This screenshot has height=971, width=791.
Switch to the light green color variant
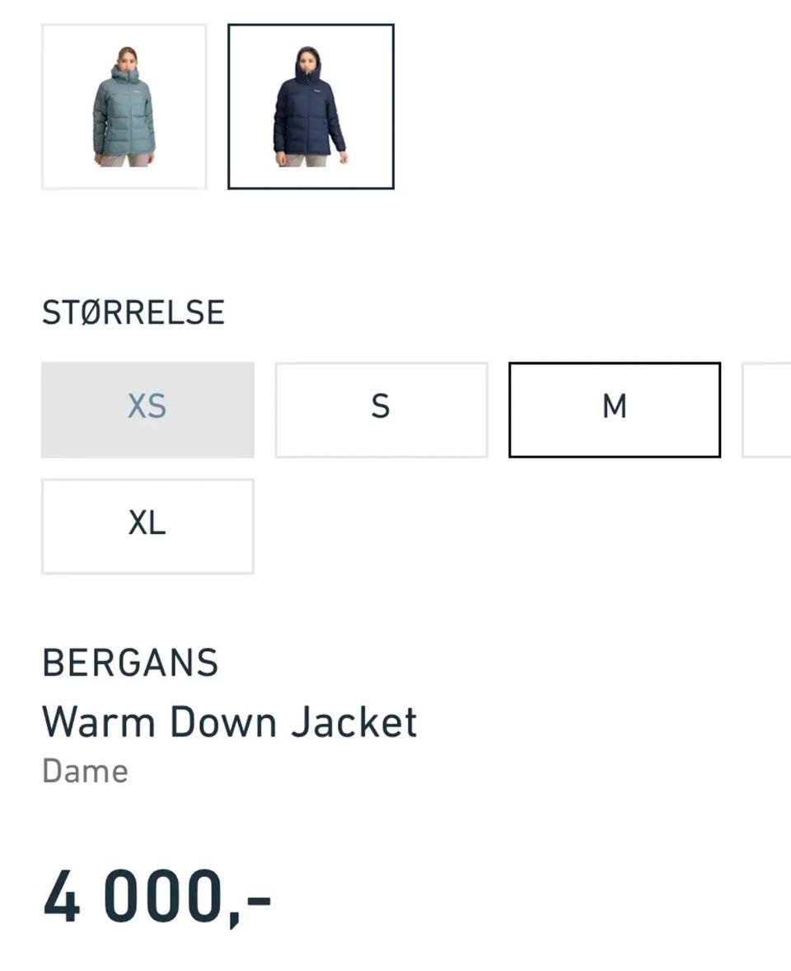[124, 106]
